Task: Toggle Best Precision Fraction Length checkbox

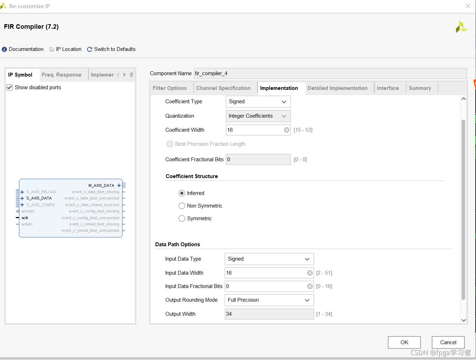Action: click(x=170, y=144)
